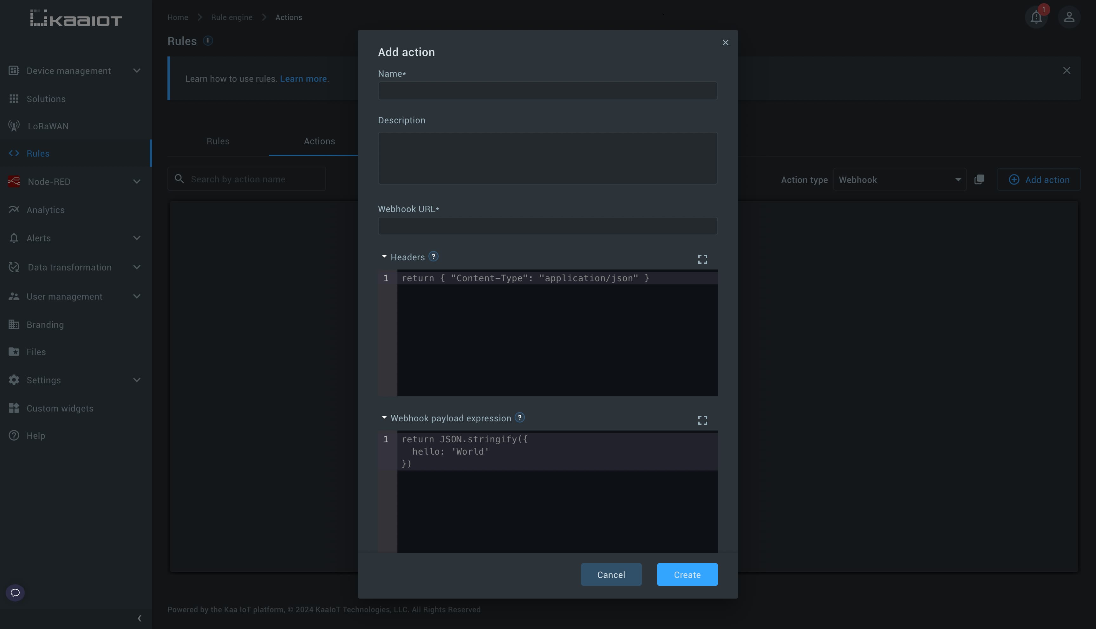
Task: Click the Add action button
Action: click(1039, 179)
